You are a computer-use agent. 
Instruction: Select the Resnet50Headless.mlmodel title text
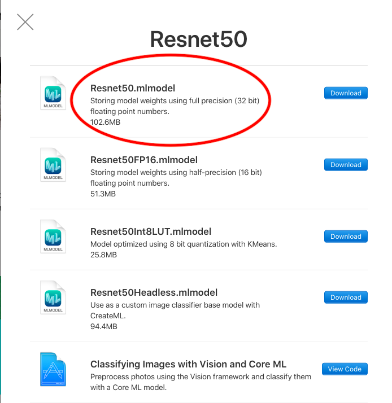pyautogui.click(x=154, y=292)
